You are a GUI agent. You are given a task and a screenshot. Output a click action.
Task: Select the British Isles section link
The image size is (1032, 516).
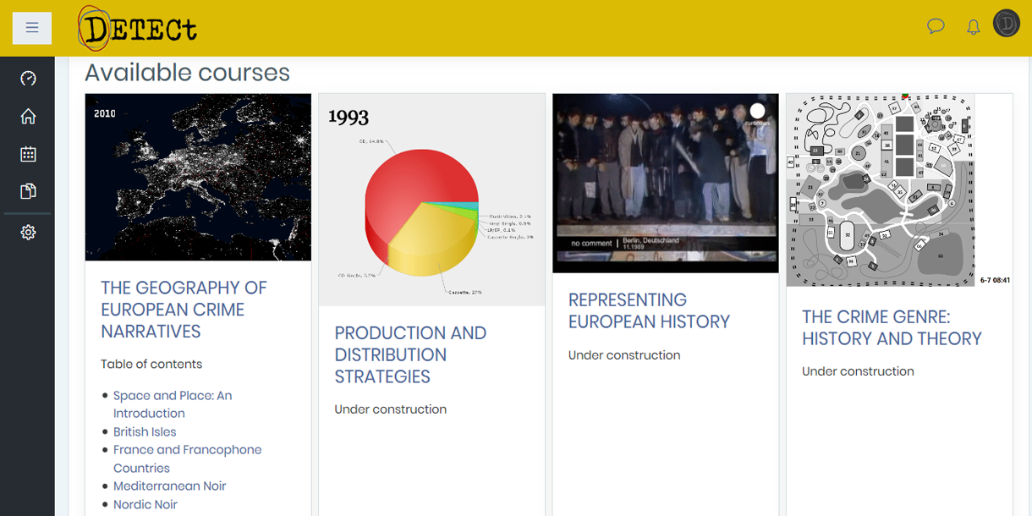[145, 431]
